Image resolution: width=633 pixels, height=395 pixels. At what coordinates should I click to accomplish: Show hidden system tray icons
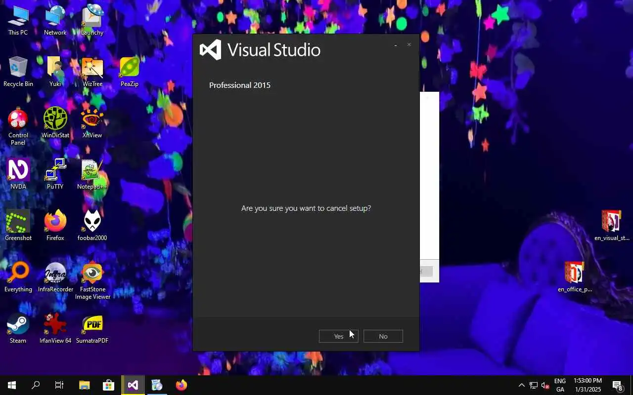521,385
